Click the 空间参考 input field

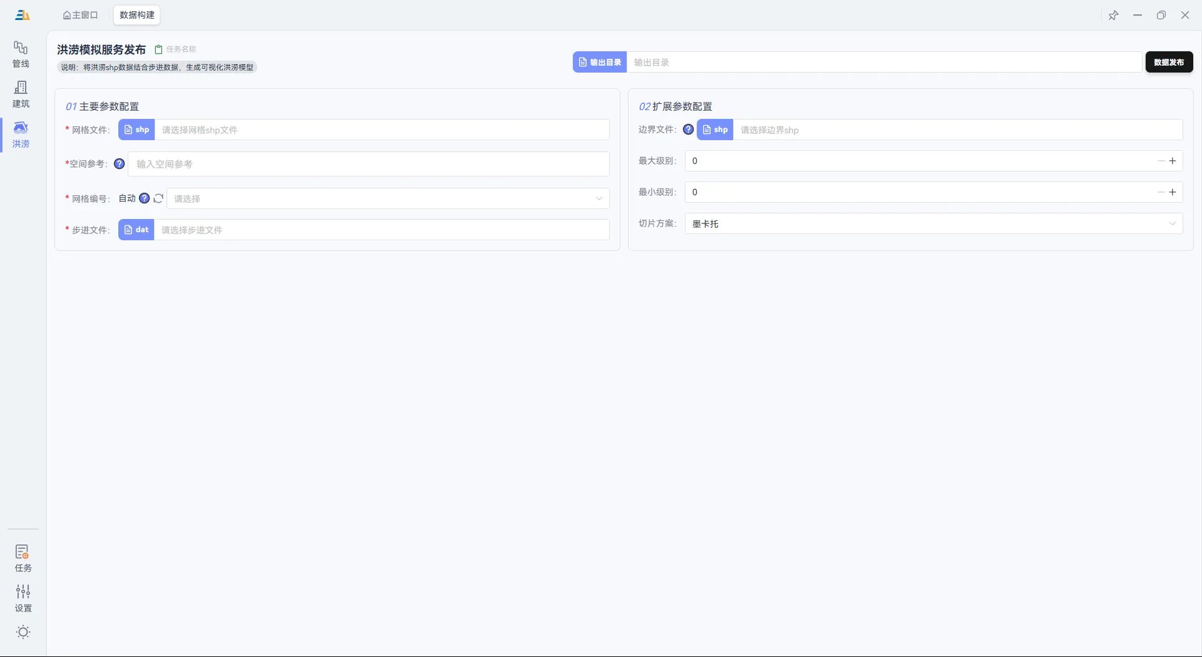(368, 164)
